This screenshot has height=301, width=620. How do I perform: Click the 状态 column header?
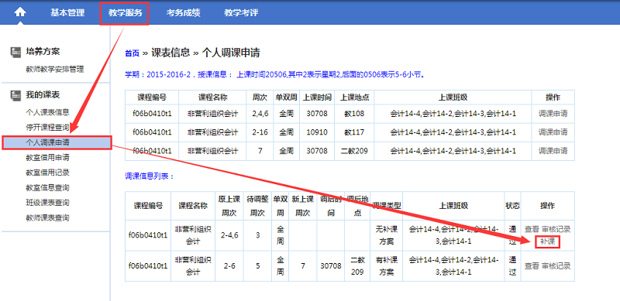point(512,206)
